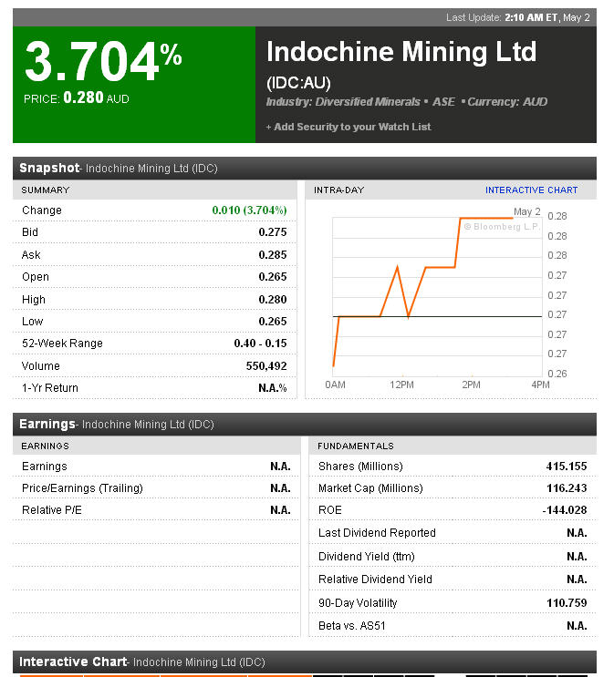Select the Market Cap (Millions) row

[452, 488]
